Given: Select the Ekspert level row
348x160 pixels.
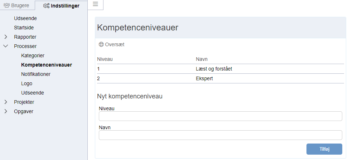Looking at the screenshot, I should [221, 78].
